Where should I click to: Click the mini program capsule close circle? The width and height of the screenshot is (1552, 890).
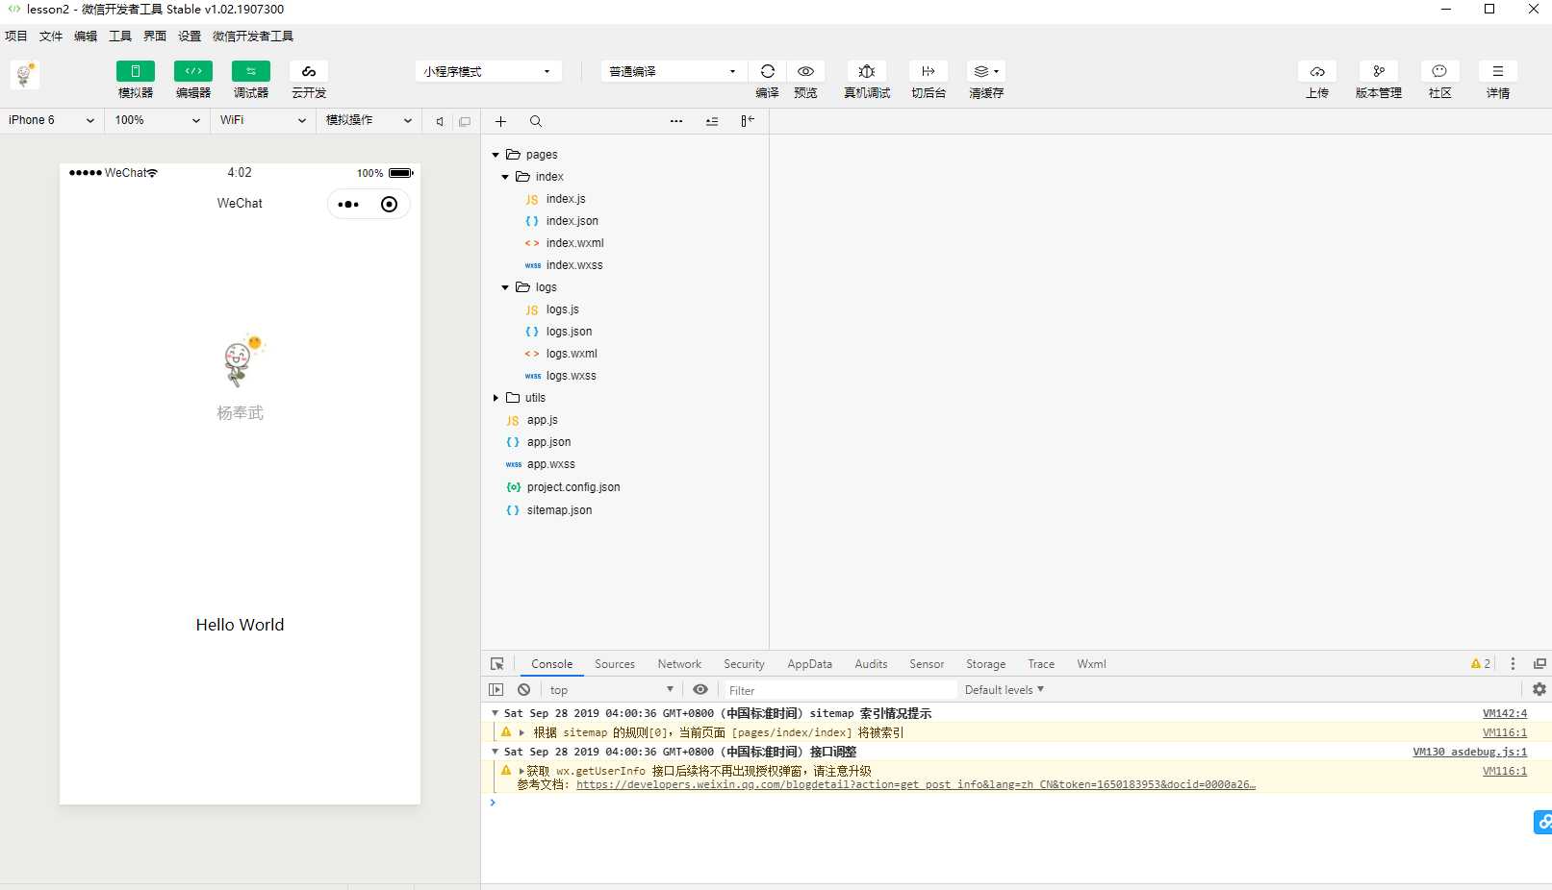tap(390, 205)
